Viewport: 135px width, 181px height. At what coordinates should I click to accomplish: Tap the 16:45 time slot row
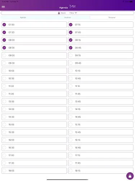tap(101, 148)
